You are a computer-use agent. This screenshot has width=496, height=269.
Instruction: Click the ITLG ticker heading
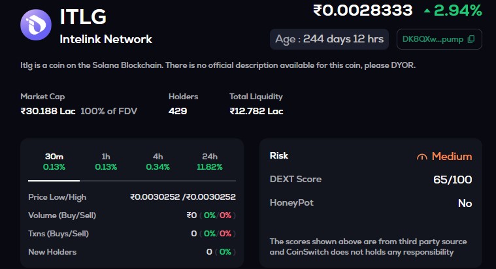pyautogui.click(x=83, y=16)
